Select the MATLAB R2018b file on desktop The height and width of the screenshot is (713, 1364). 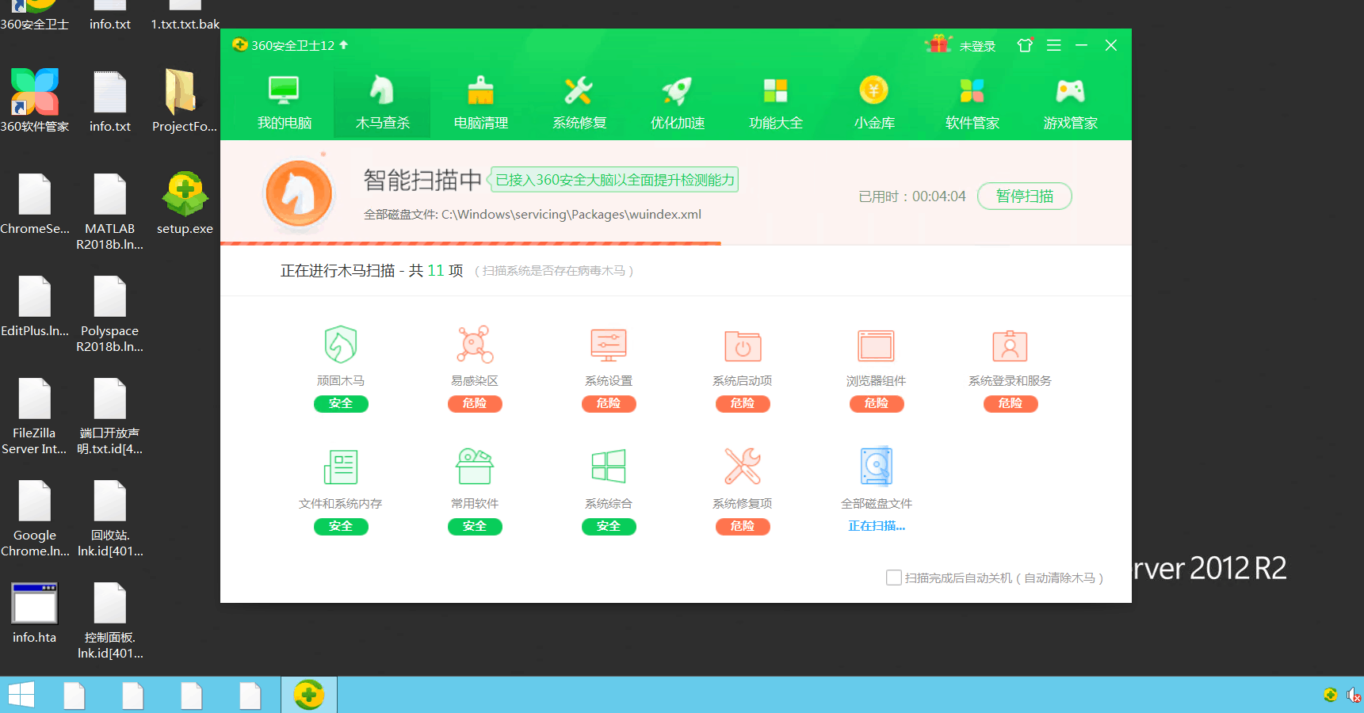coord(110,212)
